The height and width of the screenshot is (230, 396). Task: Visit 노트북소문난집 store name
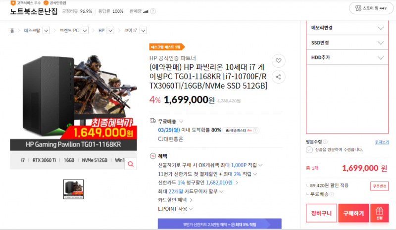click(x=34, y=11)
